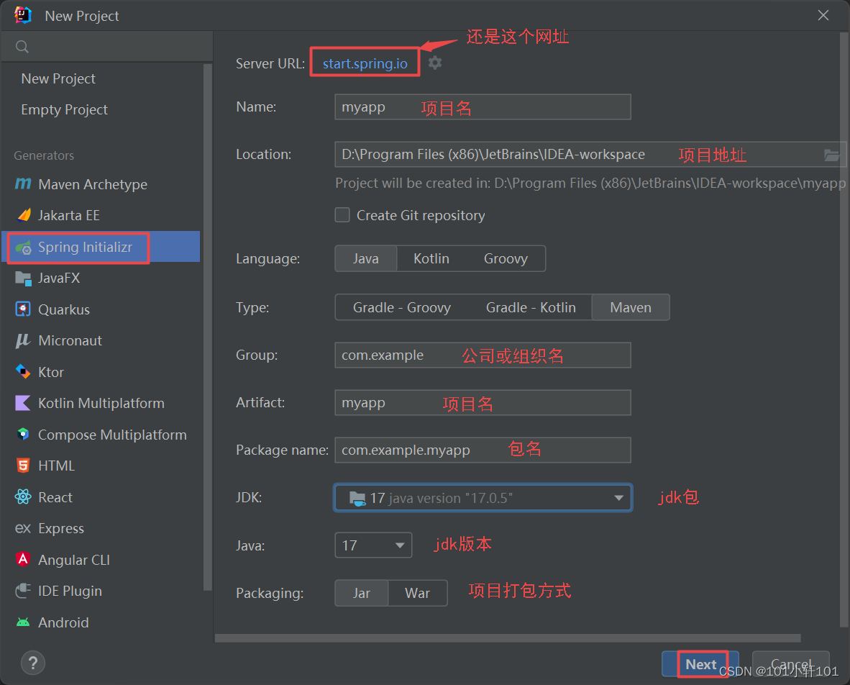Click the Ktor icon
The width and height of the screenshot is (850, 685).
point(23,371)
